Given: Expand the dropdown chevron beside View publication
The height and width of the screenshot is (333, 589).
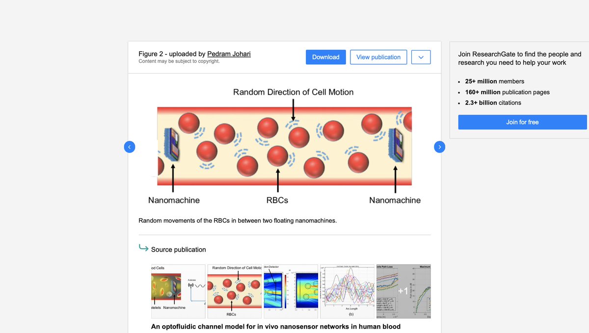Looking at the screenshot, I should tap(421, 57).
